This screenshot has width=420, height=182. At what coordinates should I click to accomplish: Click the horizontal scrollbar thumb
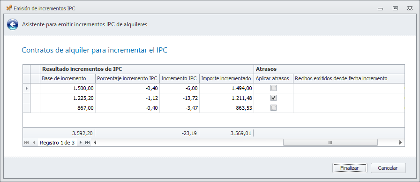[330, 143]
